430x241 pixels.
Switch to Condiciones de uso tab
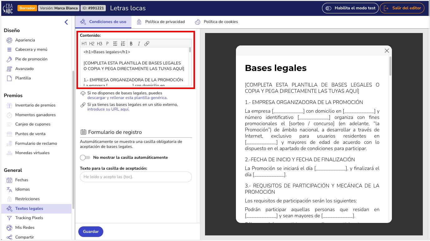pos(103,22)
